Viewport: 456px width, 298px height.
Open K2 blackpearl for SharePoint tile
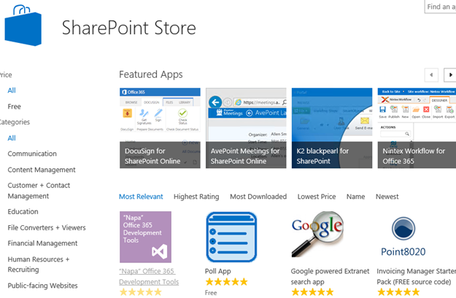click(332, 128)
